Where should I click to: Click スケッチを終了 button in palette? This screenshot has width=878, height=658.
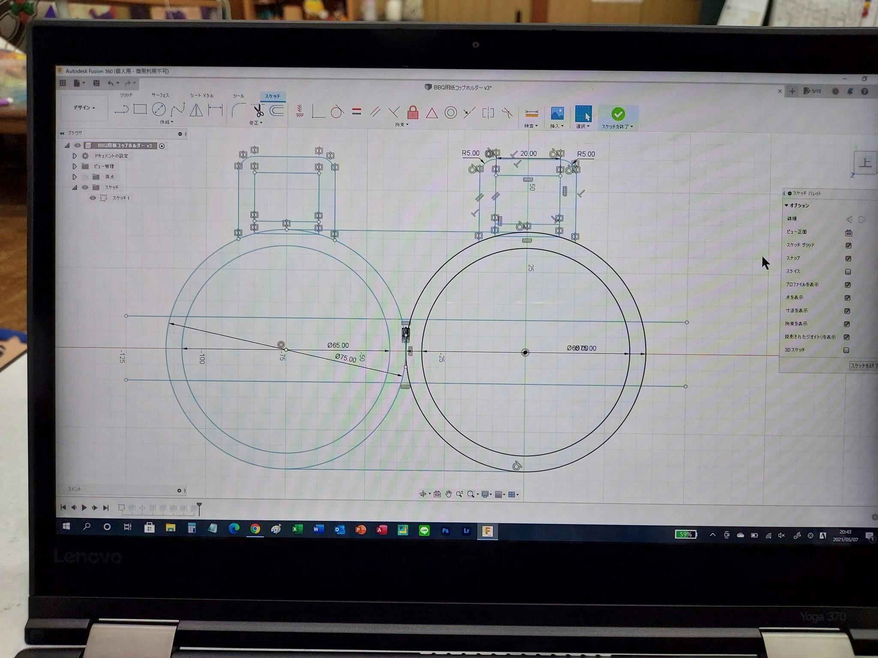click(863, 366)
